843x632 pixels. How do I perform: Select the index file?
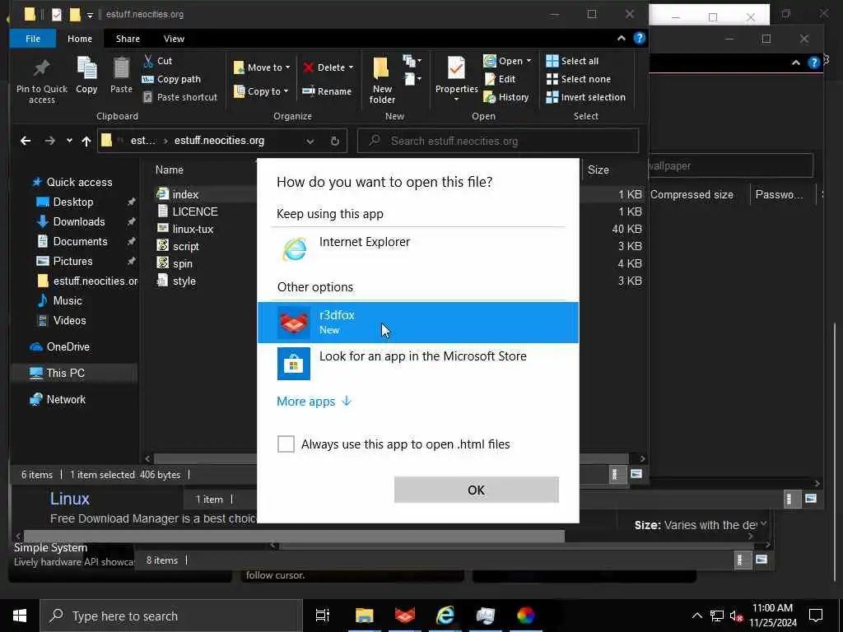pos(185,194)
